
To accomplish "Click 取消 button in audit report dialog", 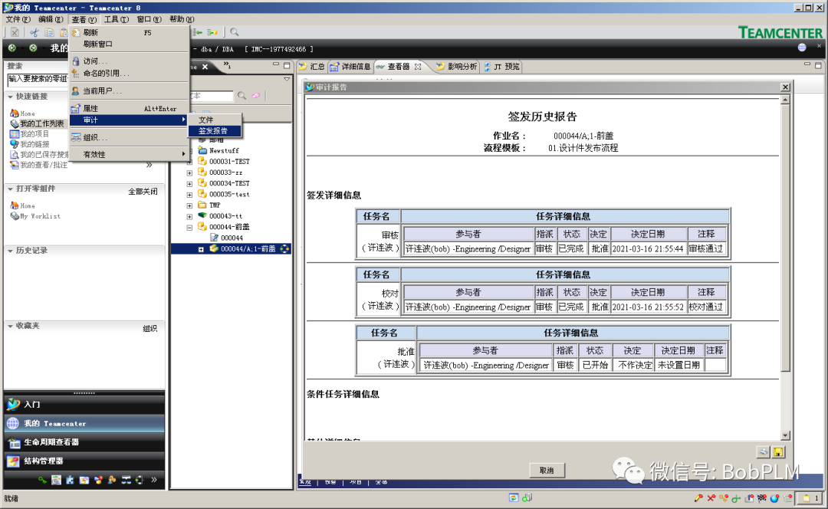I will click(x=547, y=470).
